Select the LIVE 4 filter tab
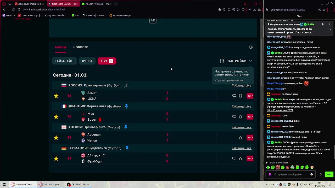This screenshot has width=335, height=188. point(107,61)
